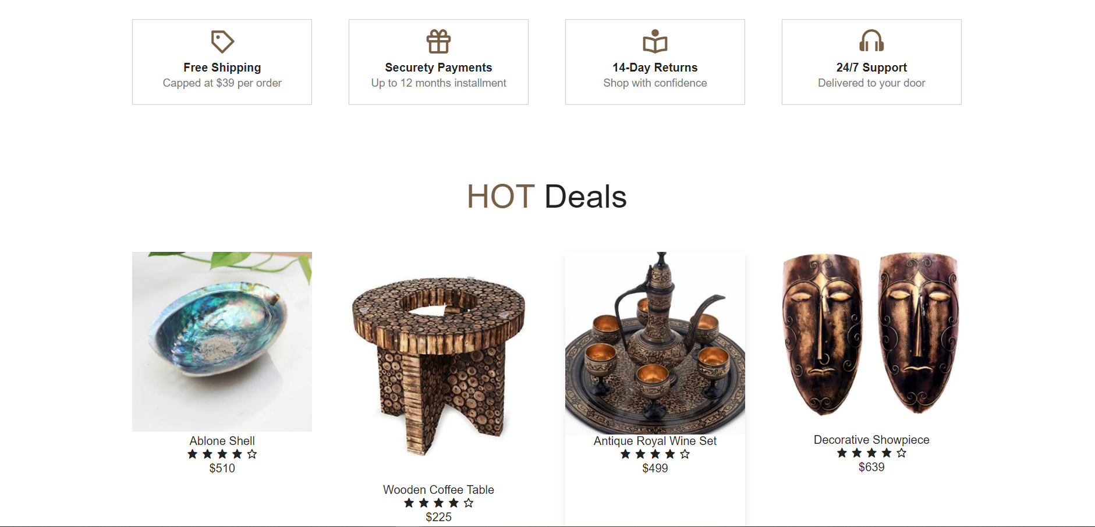This screenshot has width=1095, height=527.
Task: Click the Antique Royal Wine Set title
Action: point(655,441)
